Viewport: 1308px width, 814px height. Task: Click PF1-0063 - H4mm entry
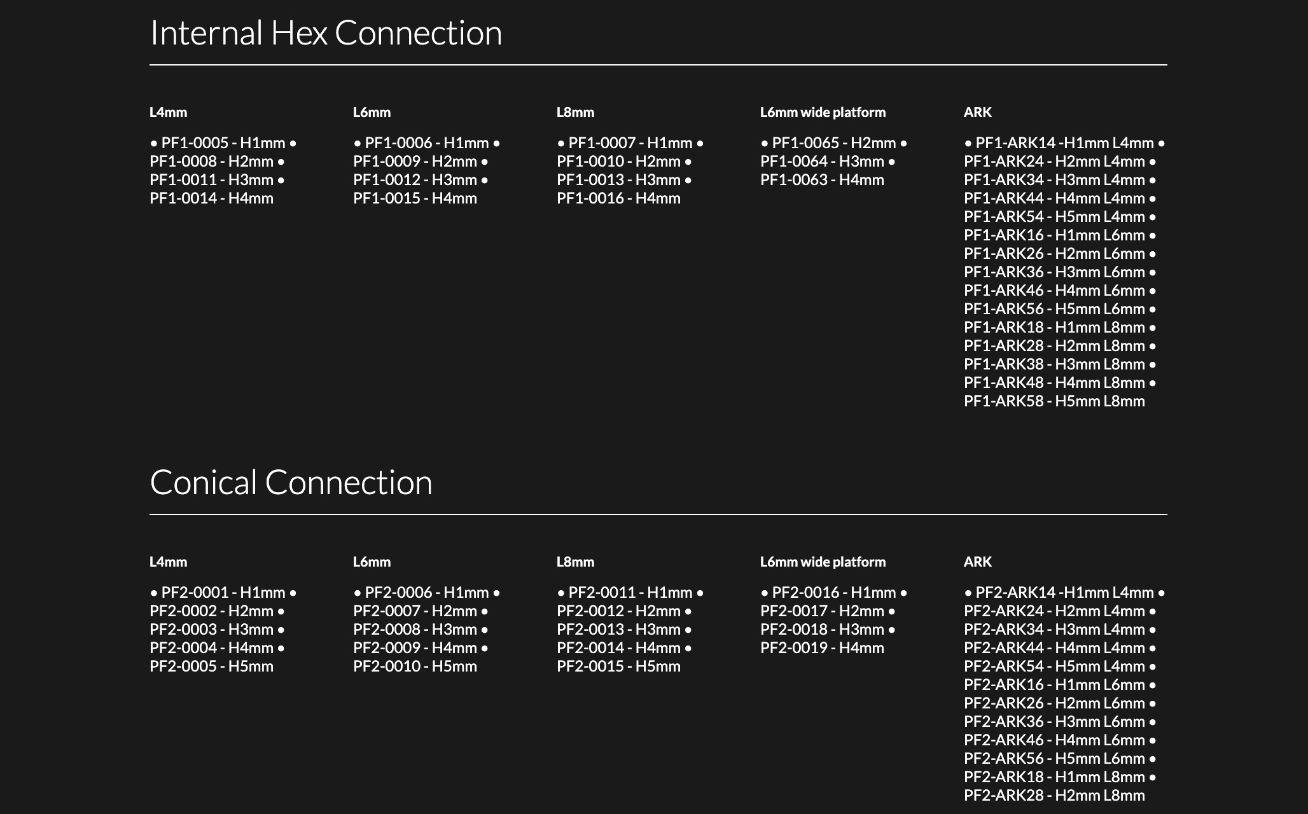(822, 180)
